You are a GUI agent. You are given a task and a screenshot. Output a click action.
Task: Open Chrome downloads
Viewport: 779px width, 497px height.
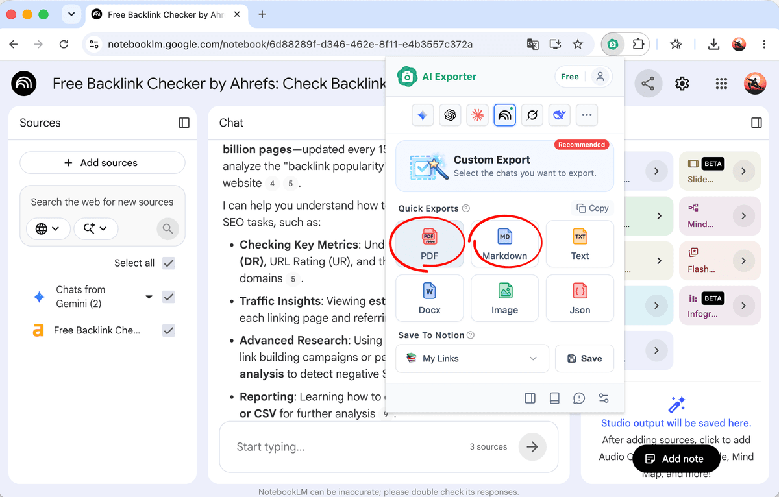(x=713, y=44)
